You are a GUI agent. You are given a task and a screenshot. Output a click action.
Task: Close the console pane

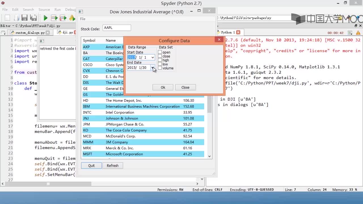click(x=360, y=26)
